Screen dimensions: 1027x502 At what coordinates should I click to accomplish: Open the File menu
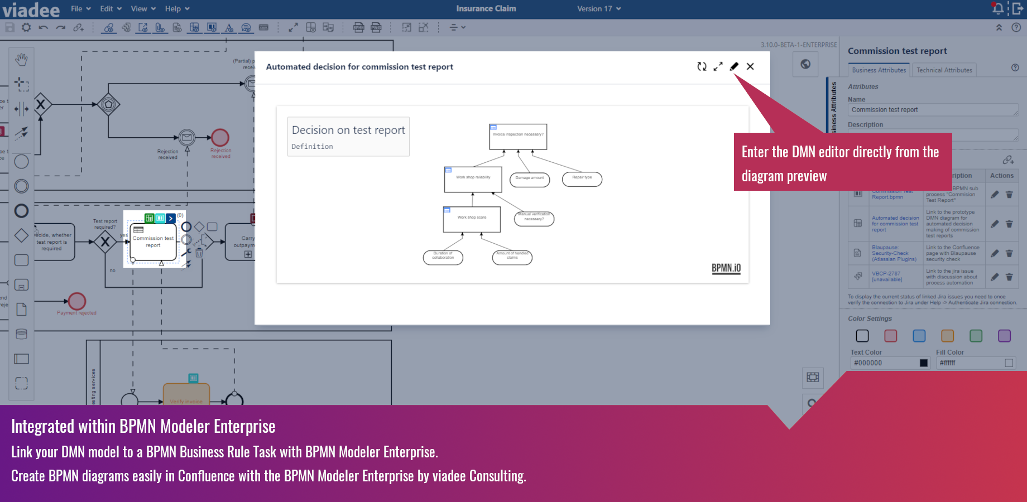coord(80,9)
